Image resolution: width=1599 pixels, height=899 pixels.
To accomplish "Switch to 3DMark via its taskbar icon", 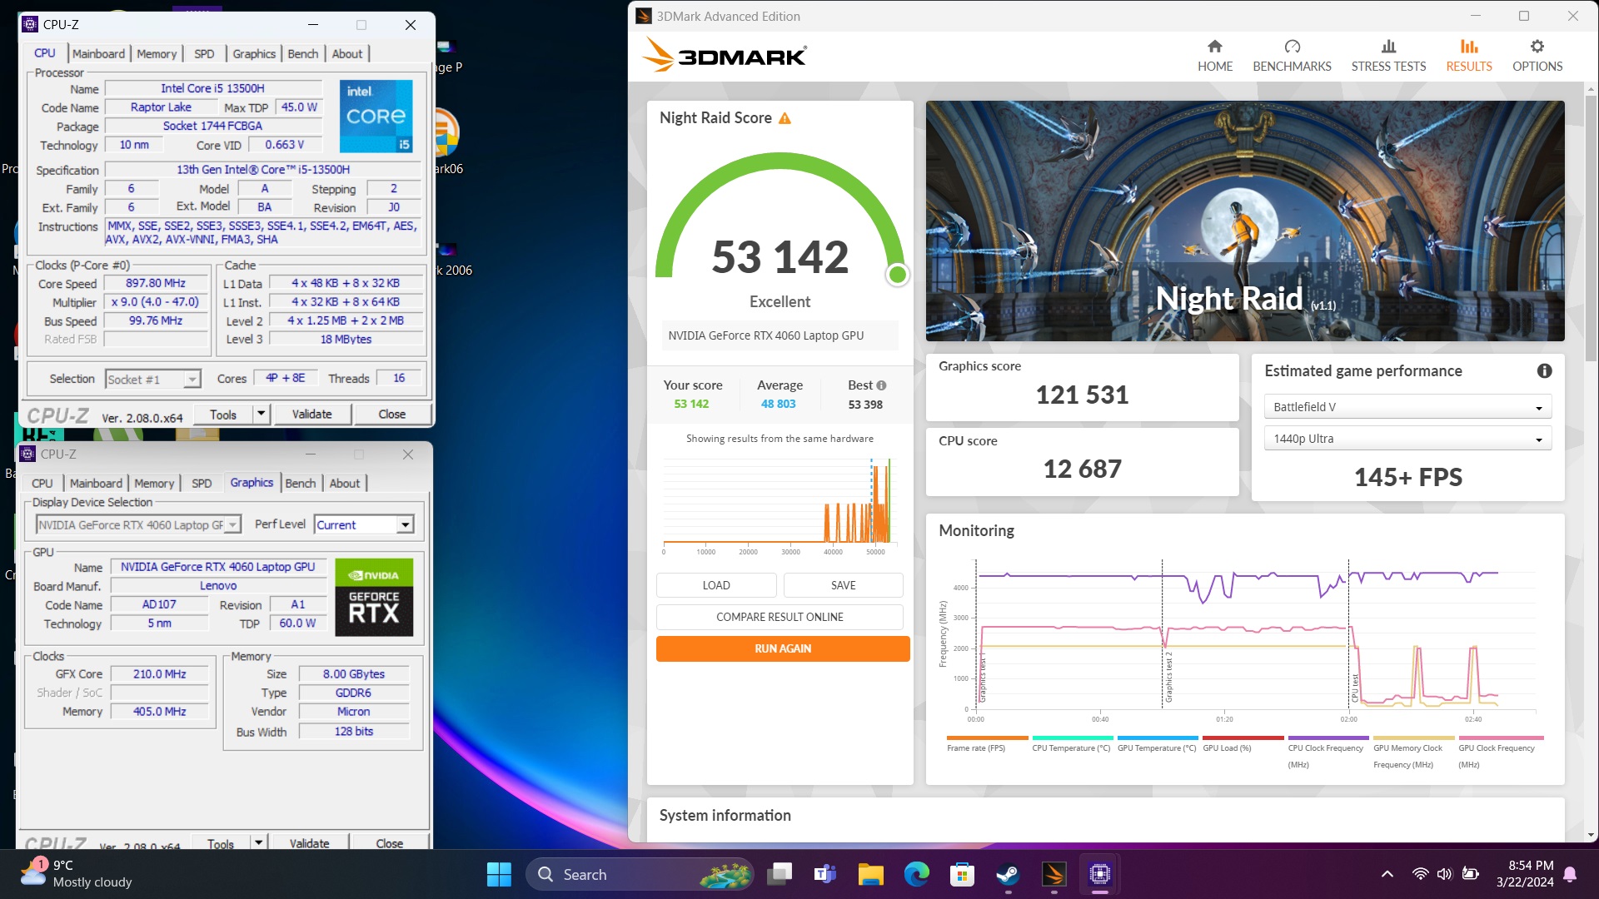I will point(1054,874).
